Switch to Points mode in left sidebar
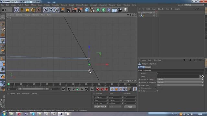The width and height of the screenshot is (207, 116). pos(3,41)
